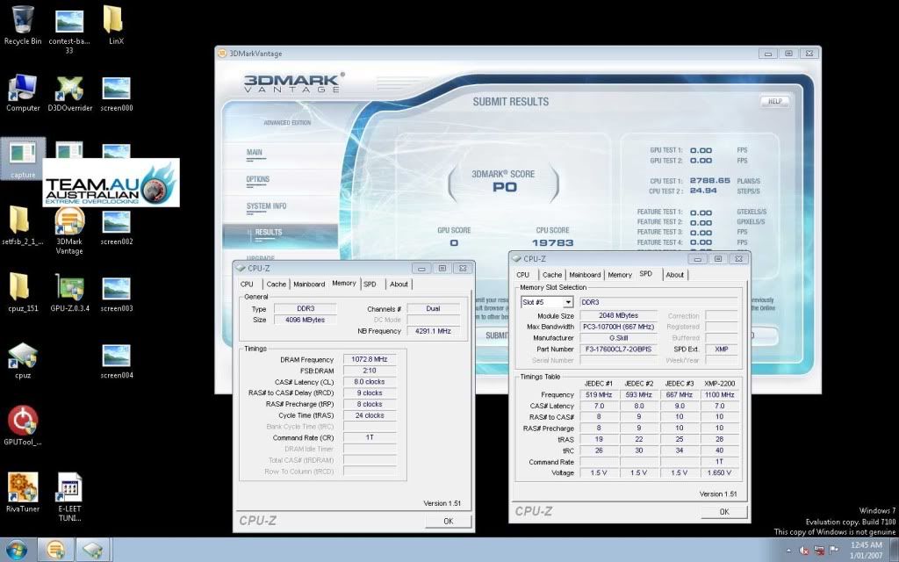Open About tab in CPU-Z SPD window
This screenshot has height=562, width=899.
pyautogui.click(x=675, y=275)
